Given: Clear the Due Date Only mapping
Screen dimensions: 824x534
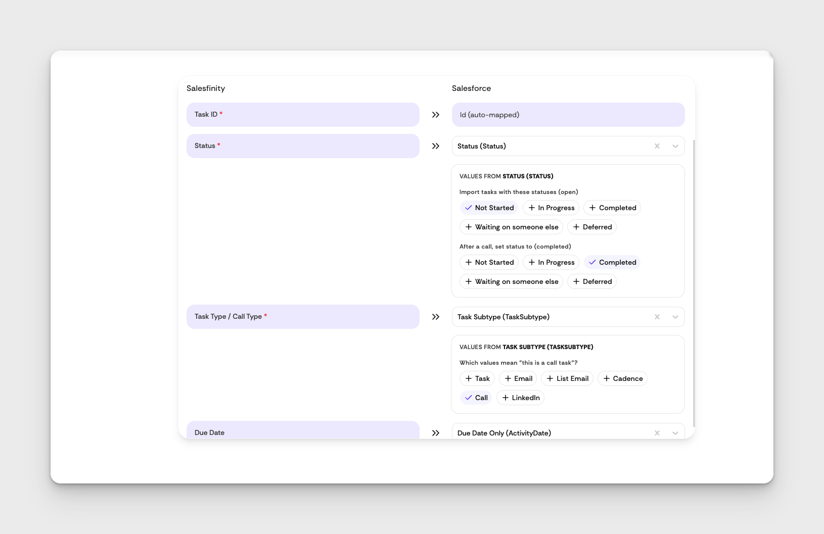Looking at the screenshot, I should (657, 433).
